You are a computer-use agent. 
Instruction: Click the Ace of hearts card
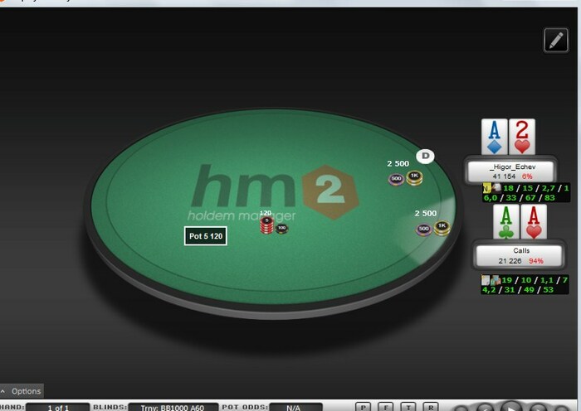tap(534, 222)
